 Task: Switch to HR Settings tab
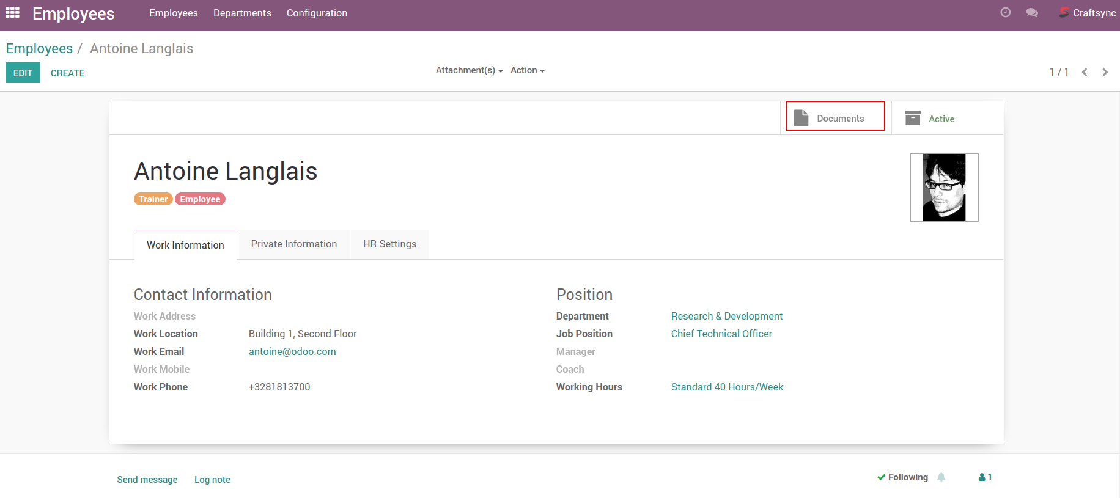click(x=389, y=244)
